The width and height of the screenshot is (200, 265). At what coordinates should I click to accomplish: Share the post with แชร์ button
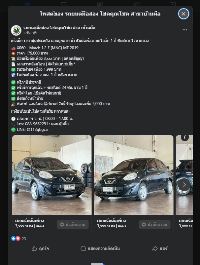[160, 248]
